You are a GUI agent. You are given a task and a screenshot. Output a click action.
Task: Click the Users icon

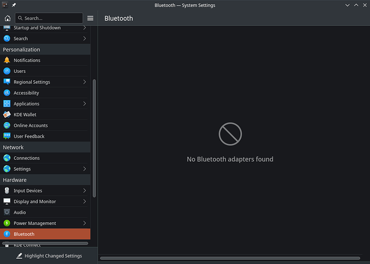[x=7, y=71]
